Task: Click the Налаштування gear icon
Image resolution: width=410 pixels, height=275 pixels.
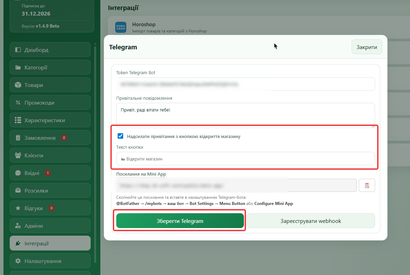Action: pos(18,261)
